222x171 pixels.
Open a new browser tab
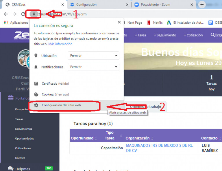(x=202, y=5)
